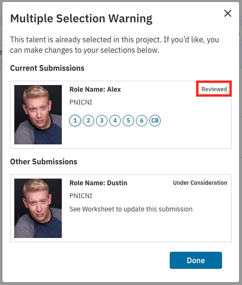
Task: Click PNICNI under the Alex role
Action: click(x=81, y=102)
